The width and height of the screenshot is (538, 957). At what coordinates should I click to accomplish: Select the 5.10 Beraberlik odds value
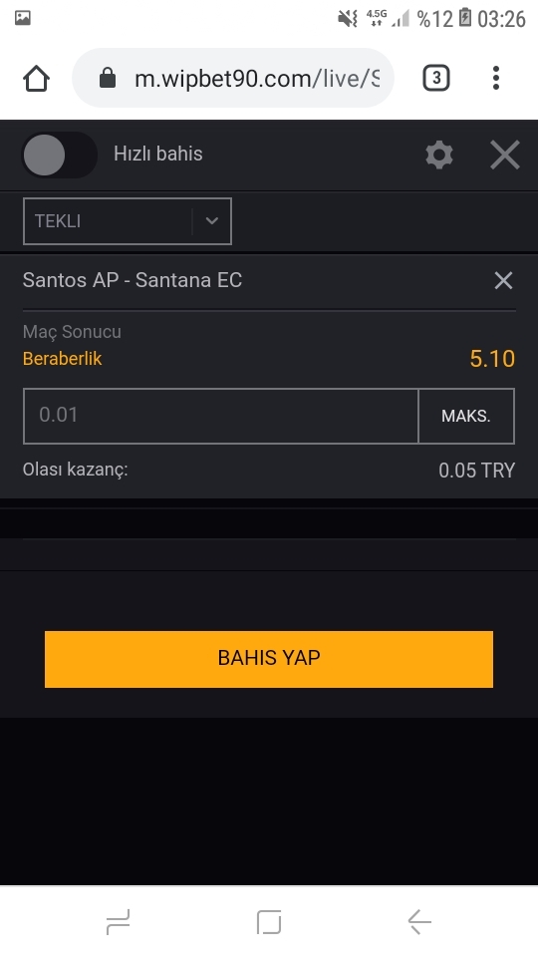pos(492,359)
